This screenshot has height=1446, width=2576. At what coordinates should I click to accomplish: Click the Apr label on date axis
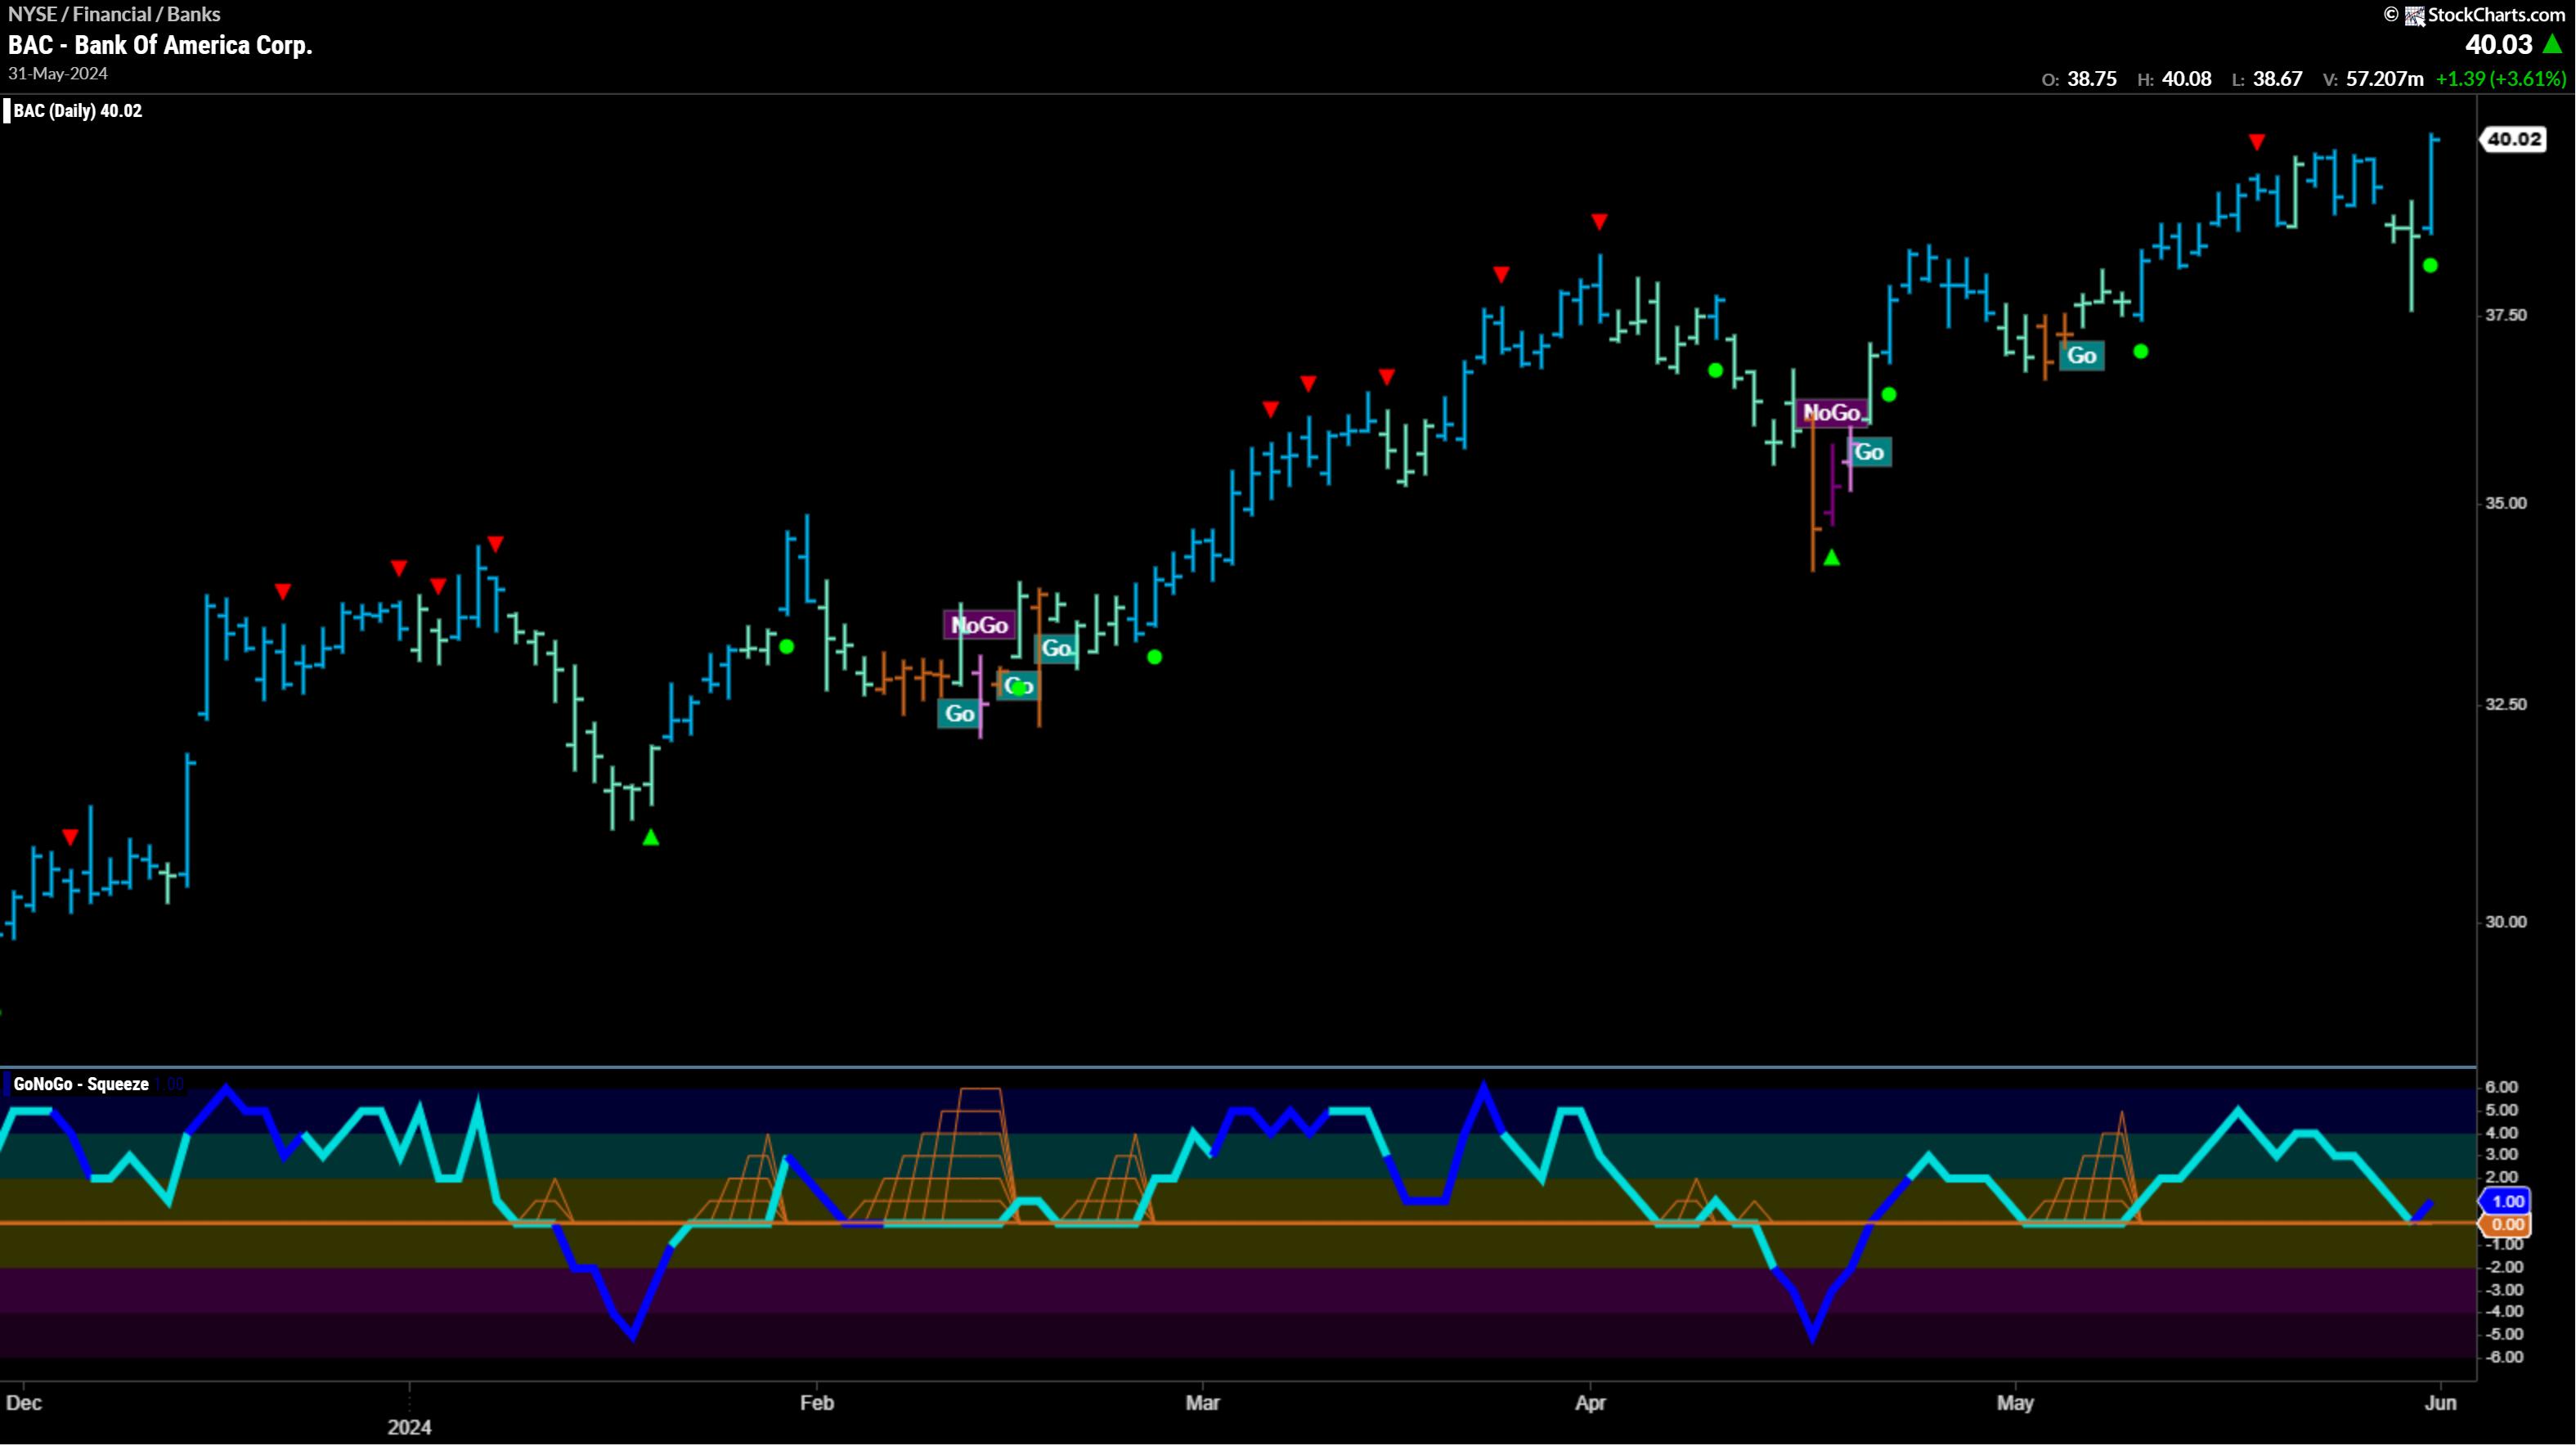pyautogui.click(x=1590, y=1403)
